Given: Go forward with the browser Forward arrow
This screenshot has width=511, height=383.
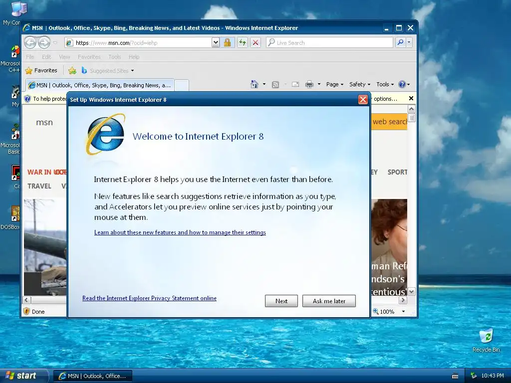Looking at the screenshot, I should click(44, 42).
